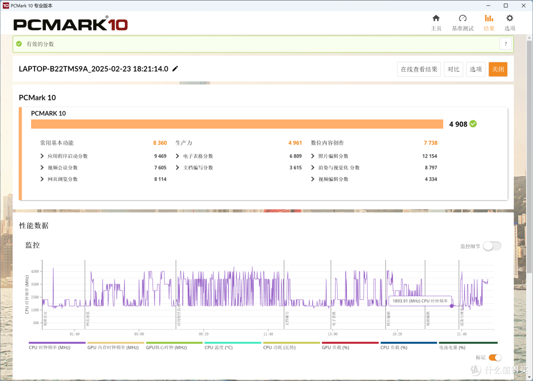The width and height of the screenshot is (533, 381).
Task: Open the 主页 home icon
Action: (x=436, y=18)
